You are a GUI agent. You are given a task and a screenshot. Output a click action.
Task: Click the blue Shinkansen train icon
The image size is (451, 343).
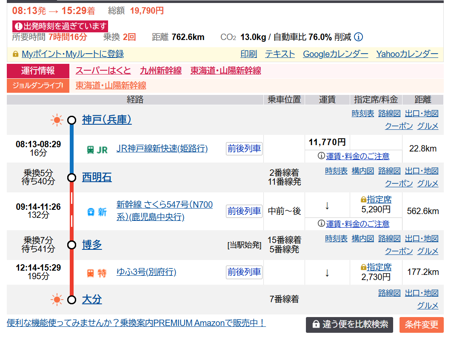(91, 212)
